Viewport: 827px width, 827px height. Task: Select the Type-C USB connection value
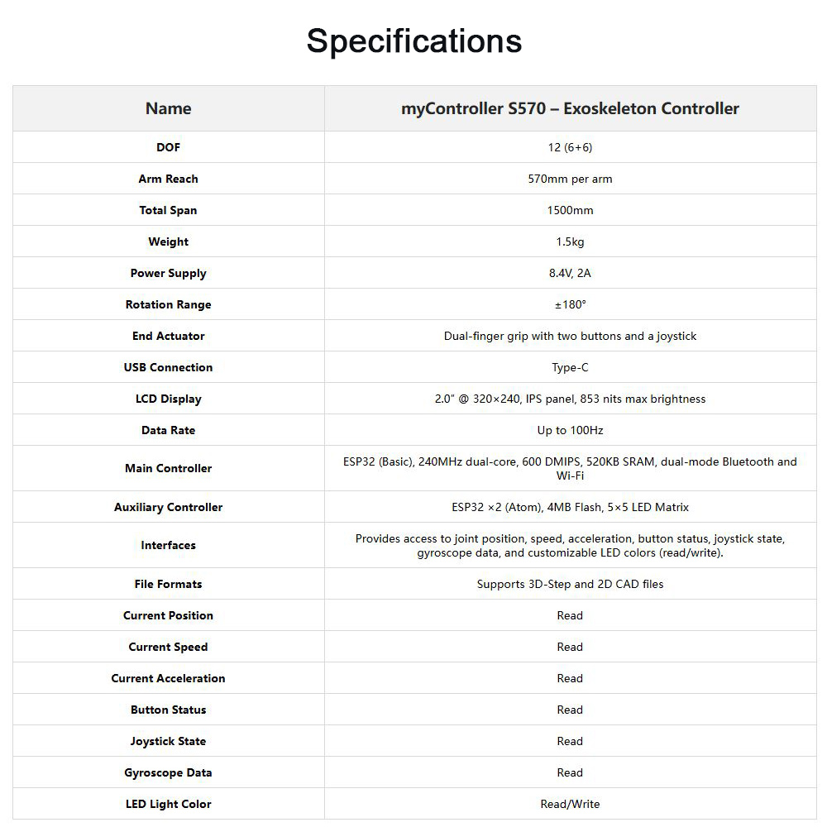click(x=570, y=367)
